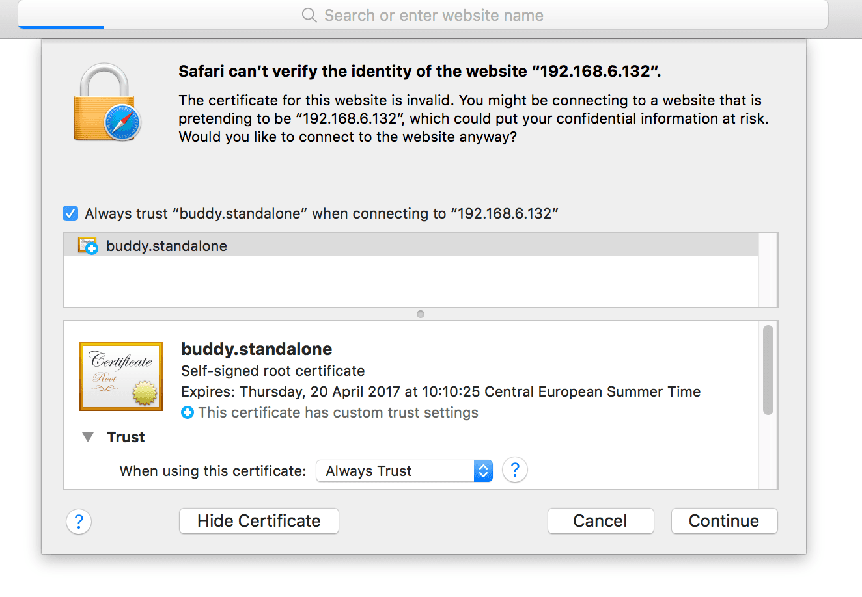Image resolution: width=862 pixels, height=597 pixels.
Task: Click the question mark beside the trust dropdown
Action: point(514,470)
